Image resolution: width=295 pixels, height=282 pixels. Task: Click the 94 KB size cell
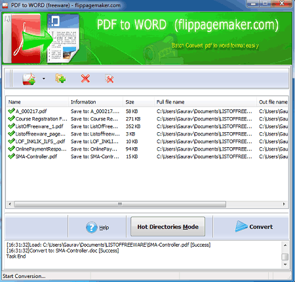point(132,149)
